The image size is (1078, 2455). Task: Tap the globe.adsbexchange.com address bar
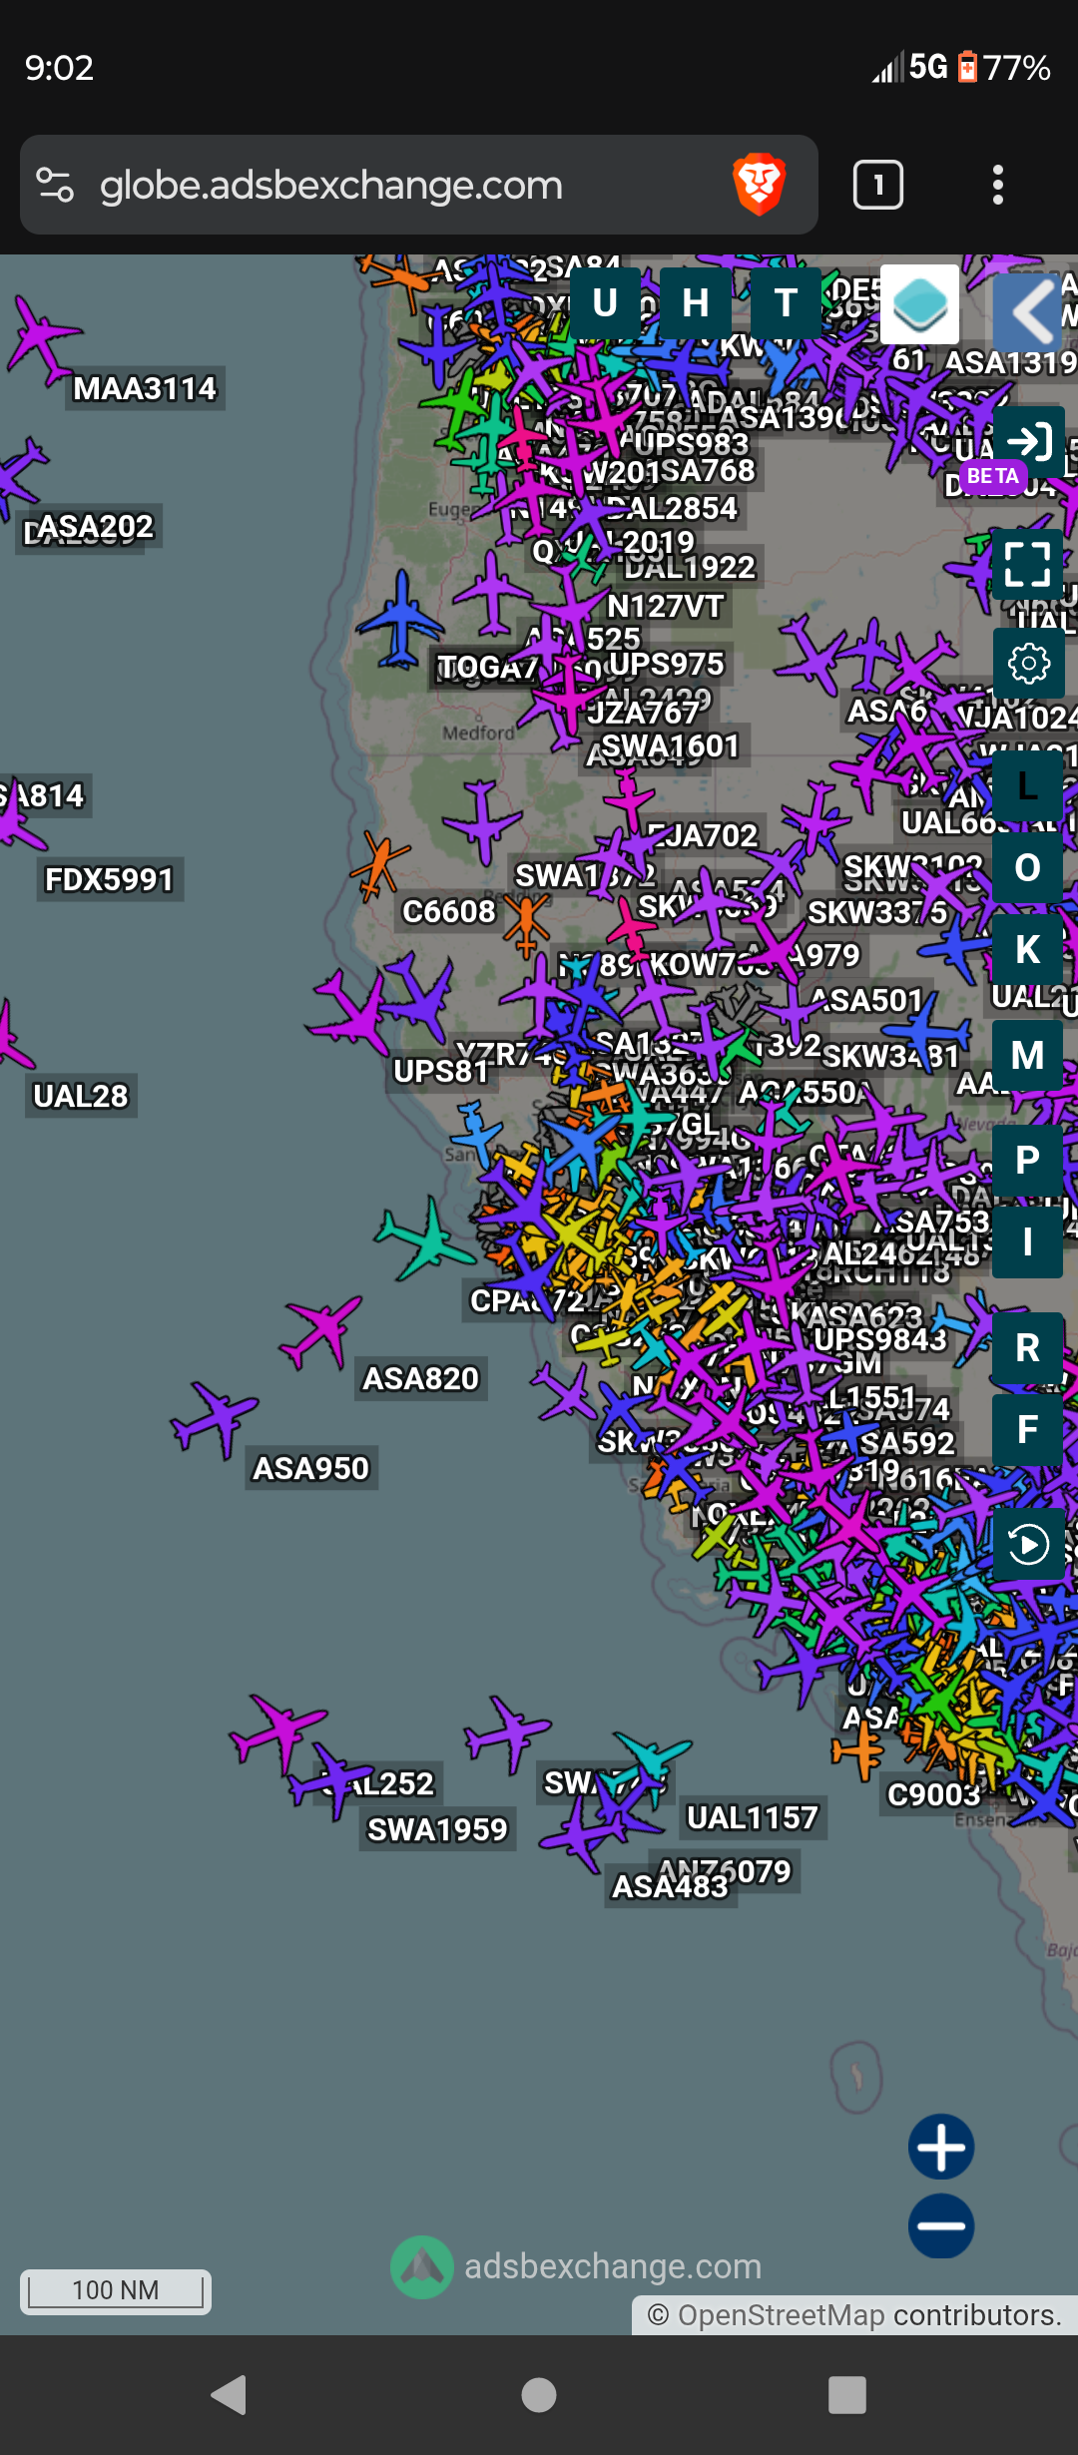419,185
